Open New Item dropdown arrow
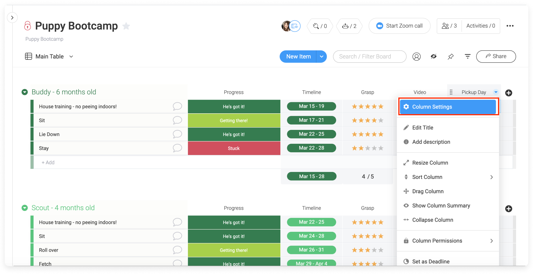 [x=321, y=56]
